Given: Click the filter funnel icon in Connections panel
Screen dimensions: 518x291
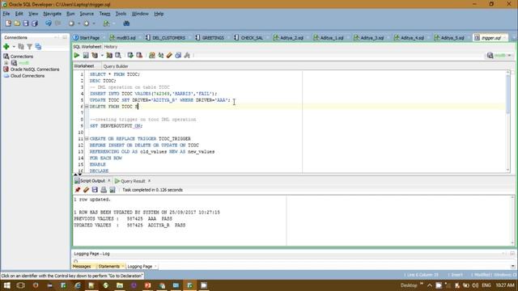Looking at the screenshot, I should 29,47.
